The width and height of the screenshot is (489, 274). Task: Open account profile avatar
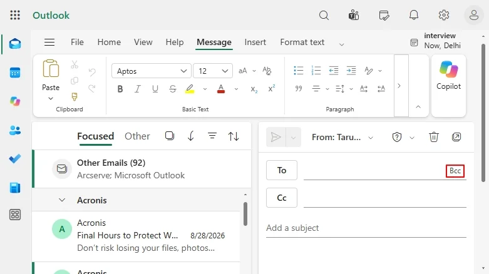(x=474, y=15)
